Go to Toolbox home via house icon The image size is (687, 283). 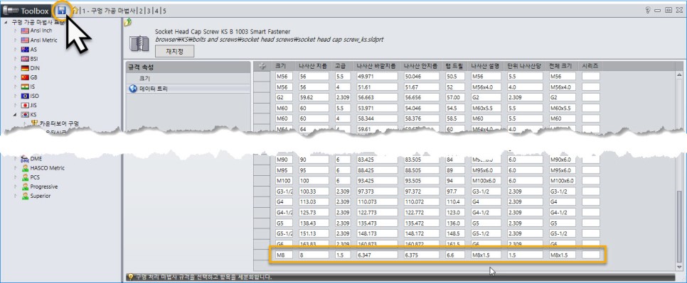[75, 11]
